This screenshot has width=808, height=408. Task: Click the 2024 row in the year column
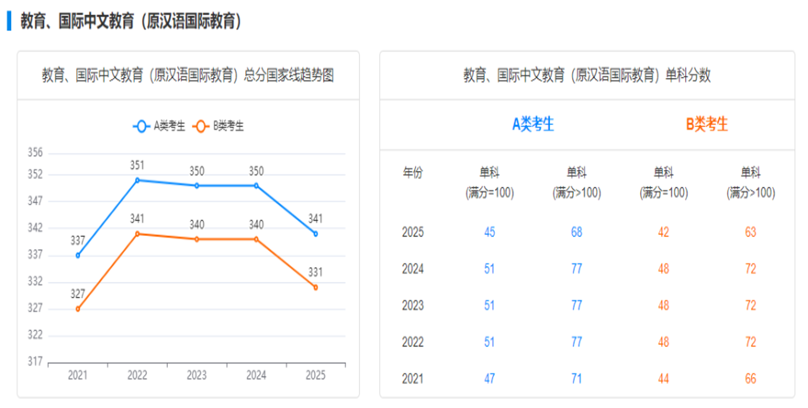[412, 269]
